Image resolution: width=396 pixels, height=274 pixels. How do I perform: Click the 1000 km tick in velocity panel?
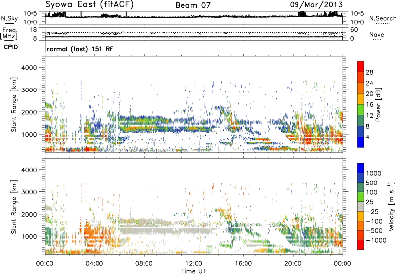click(29, 236)
